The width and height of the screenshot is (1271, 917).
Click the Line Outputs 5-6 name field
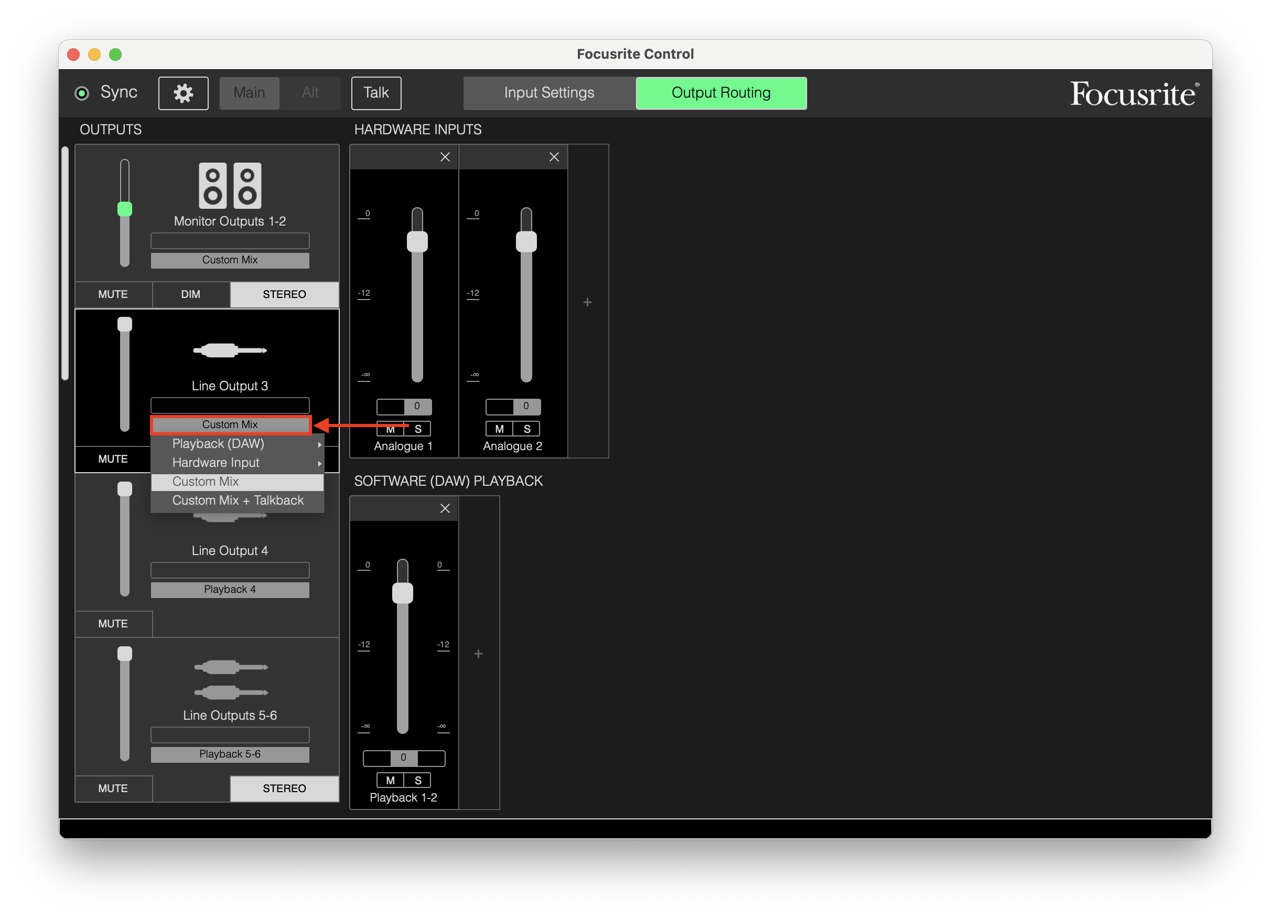tap(230, 735)
